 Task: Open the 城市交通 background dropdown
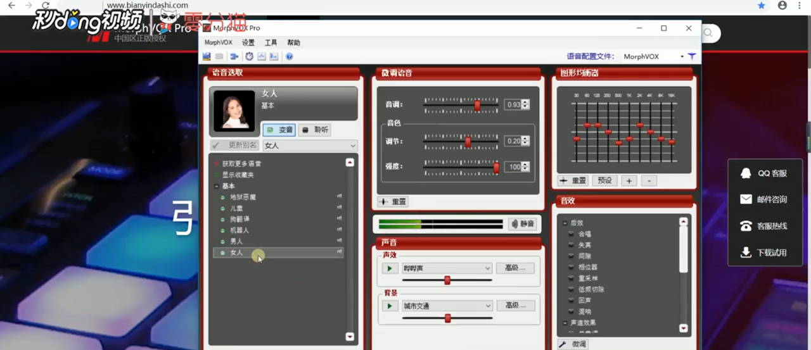click(x=447, y=306)
